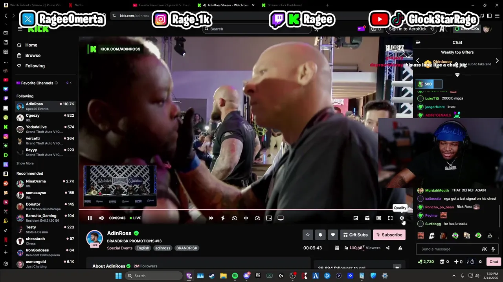Image resolution: width=503 pixels, height=282 pixels.
Task: Switch the video to fullscreen
Action: click(390, 218)
